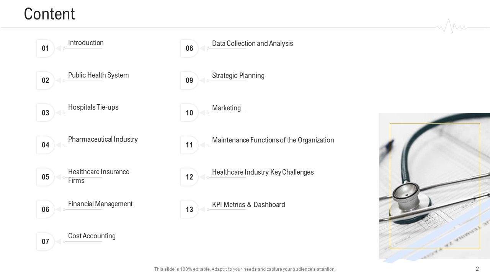Select the Content slide title
The width and height of the screenshot is (490, 275).
[x=49, y=14]
